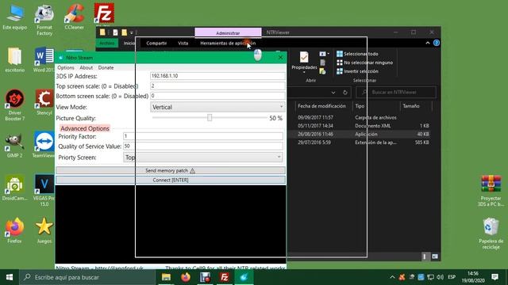Viewport: 508px width, 285px height.
Task: Sort by Fecha de modificación column
Action: [x=321, y=106]
